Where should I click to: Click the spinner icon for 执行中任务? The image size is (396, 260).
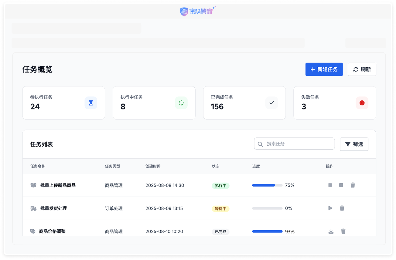181,103
